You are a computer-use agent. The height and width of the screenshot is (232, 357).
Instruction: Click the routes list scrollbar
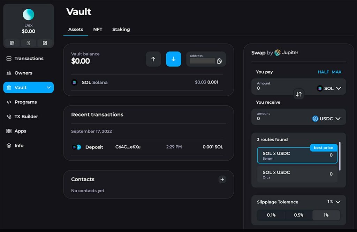340,156
